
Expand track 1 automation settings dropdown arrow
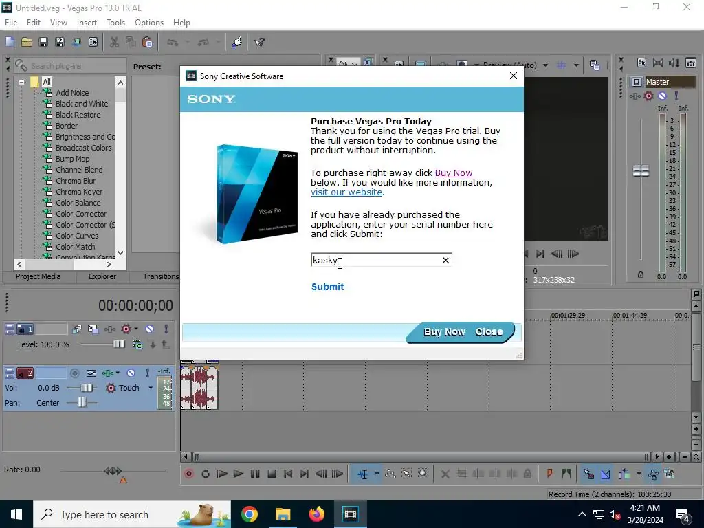(x=136, y=329)
